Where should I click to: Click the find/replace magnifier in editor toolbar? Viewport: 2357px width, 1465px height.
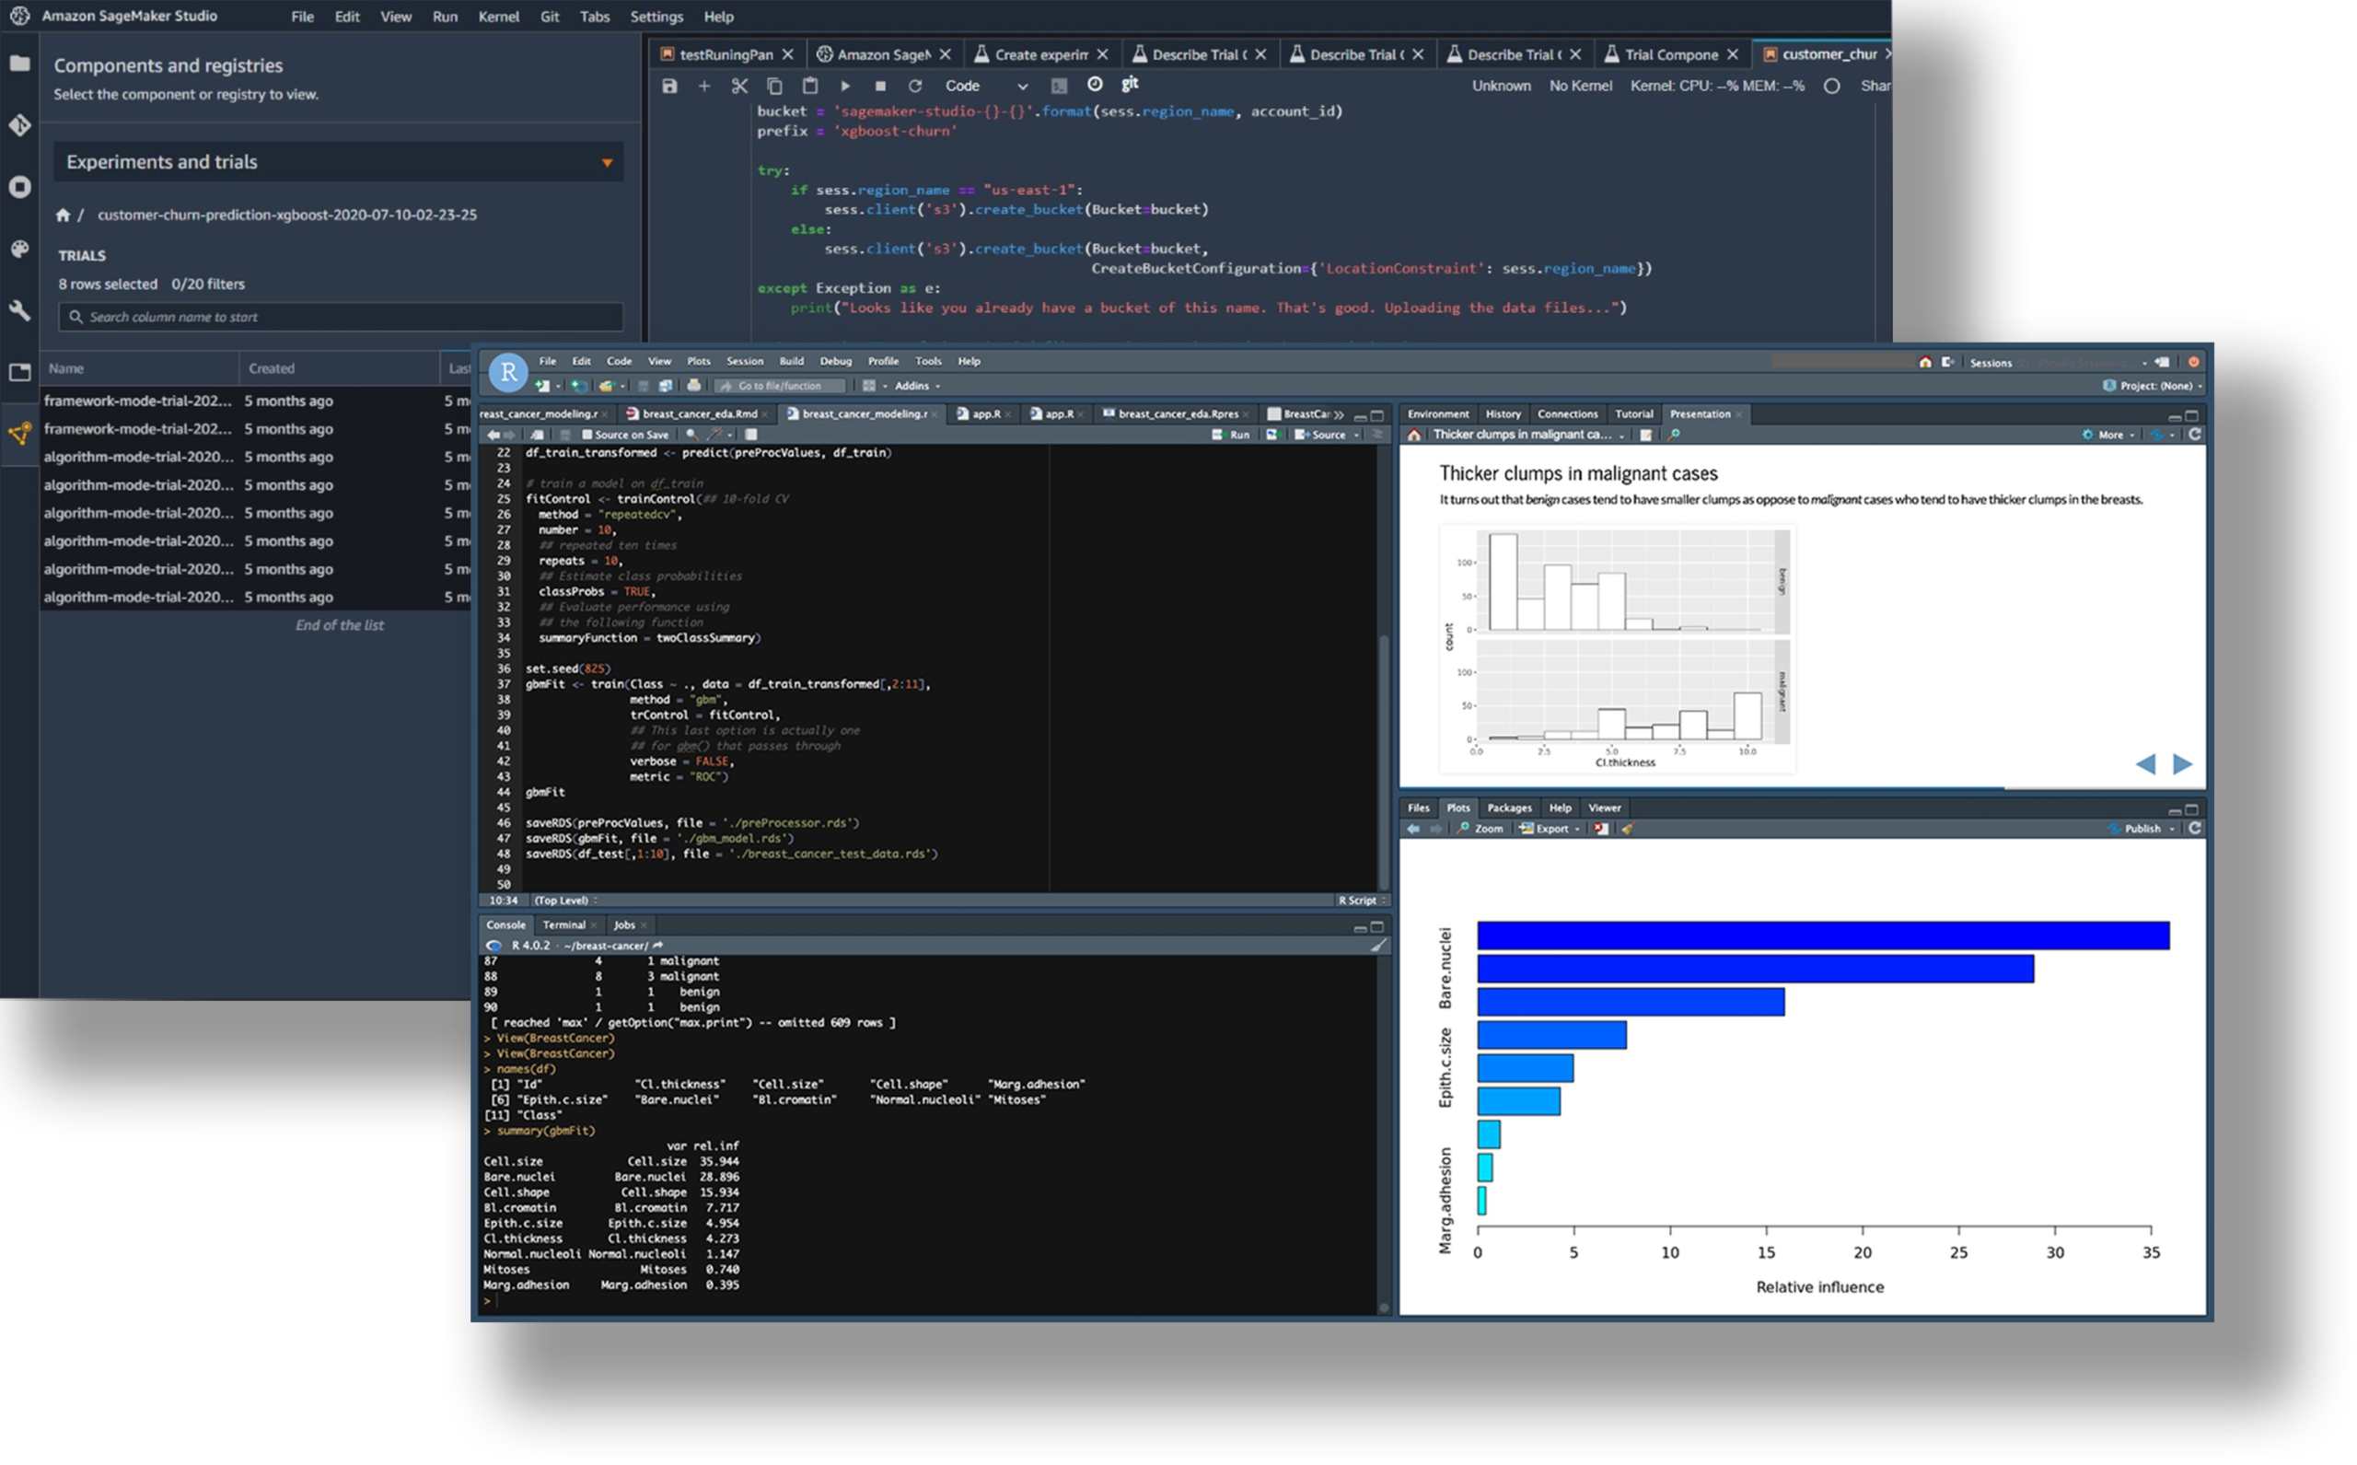691,435
